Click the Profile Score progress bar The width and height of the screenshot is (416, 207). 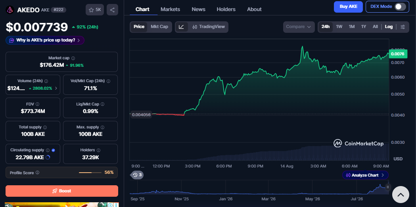[x=90, y=173]
